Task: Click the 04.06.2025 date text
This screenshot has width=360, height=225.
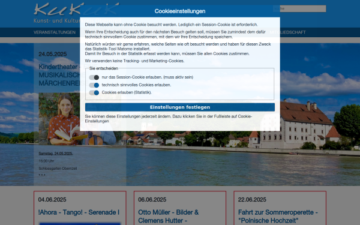Action: (x=52, y=200)
